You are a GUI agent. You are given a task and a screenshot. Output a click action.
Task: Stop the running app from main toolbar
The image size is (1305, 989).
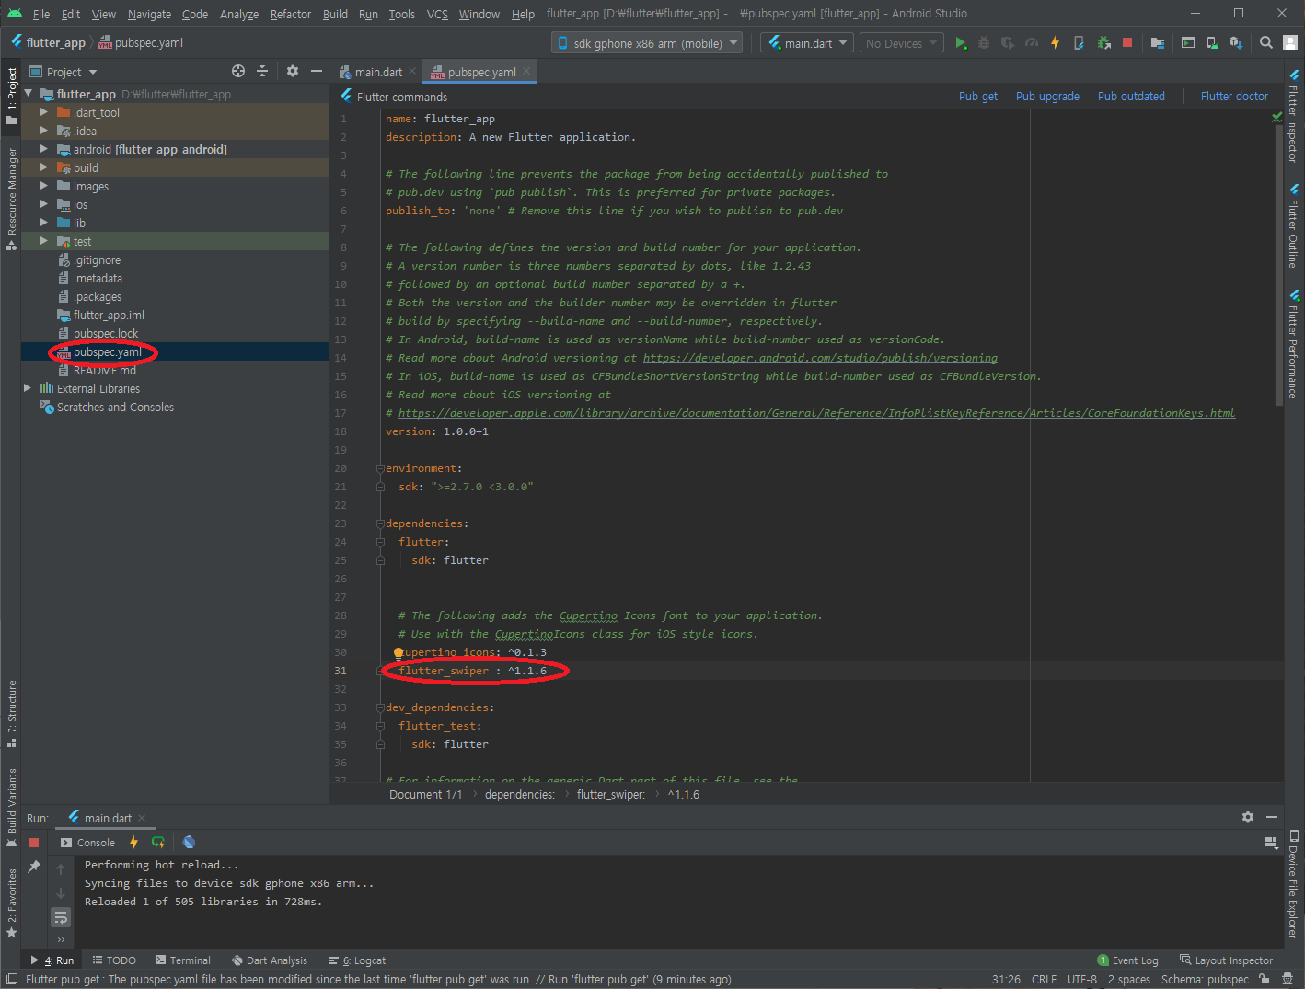pyautogui.click(x=1127, y=43)
